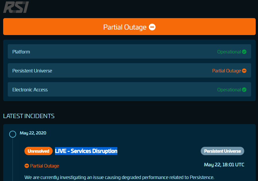258x181 pixels.
Task: Click the May 22, 18:01 UTC timestamp
Action: coord(224,165)
